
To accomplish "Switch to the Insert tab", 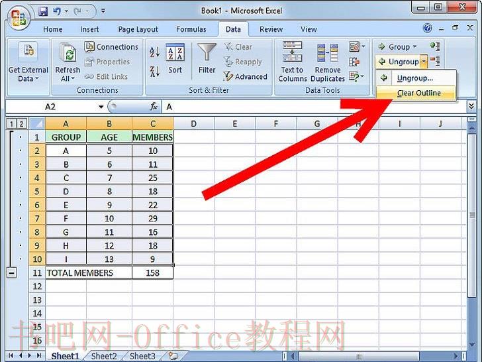I will (89, 29).
